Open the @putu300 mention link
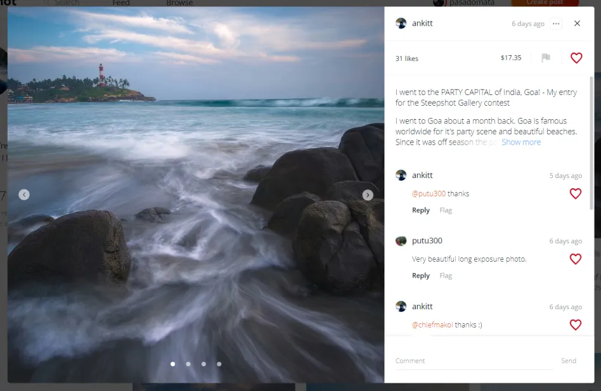The width and height of the screenshot is (601, 391). click(x=429, y=194)
